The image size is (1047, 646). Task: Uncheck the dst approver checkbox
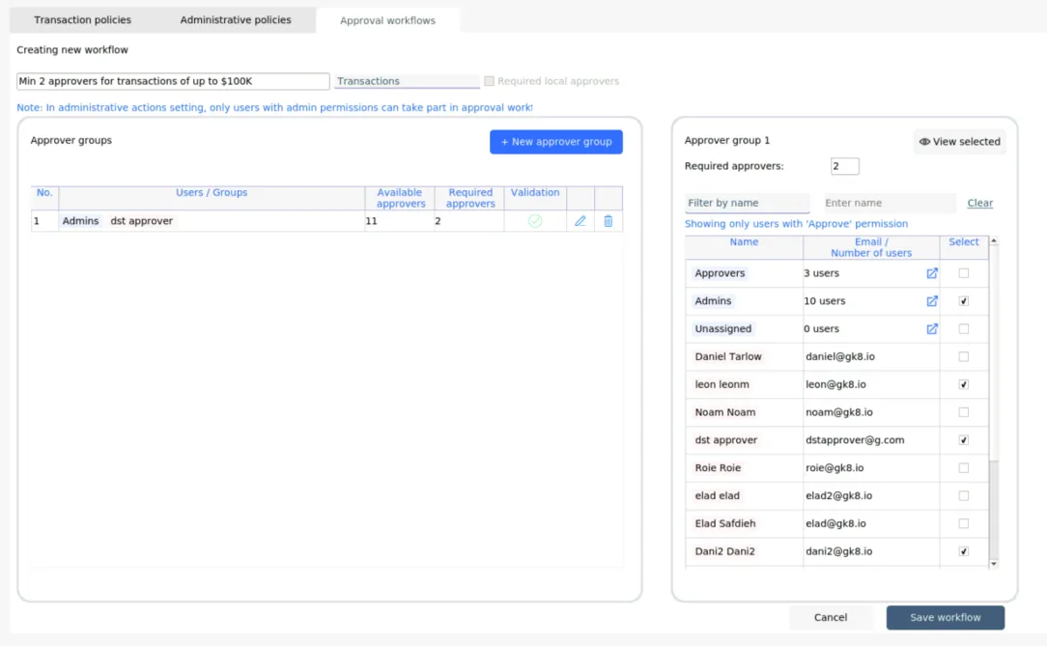coord(964,440)
